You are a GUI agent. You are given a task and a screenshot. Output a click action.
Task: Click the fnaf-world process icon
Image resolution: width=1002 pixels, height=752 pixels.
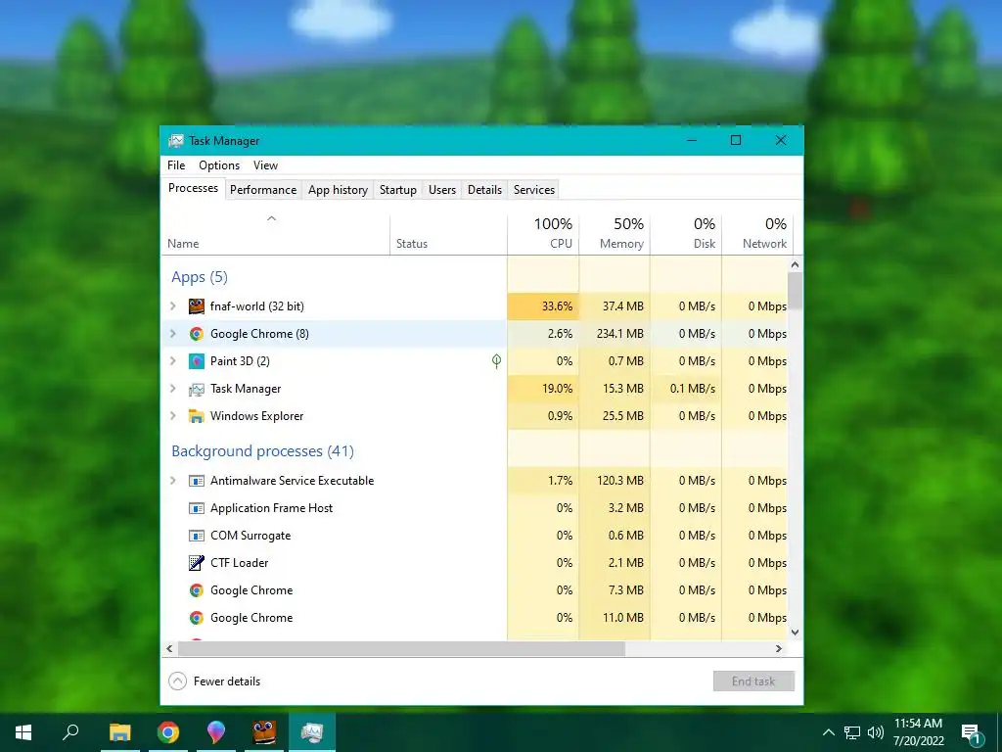point(196,306)
